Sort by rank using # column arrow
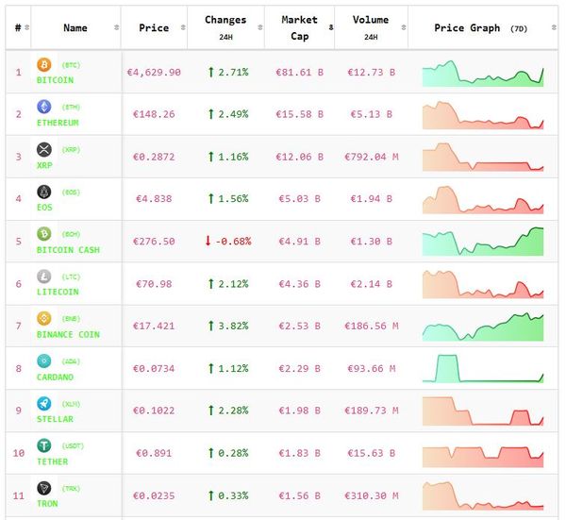Viewport: 566px width, 520px height. tap(26, 27)
